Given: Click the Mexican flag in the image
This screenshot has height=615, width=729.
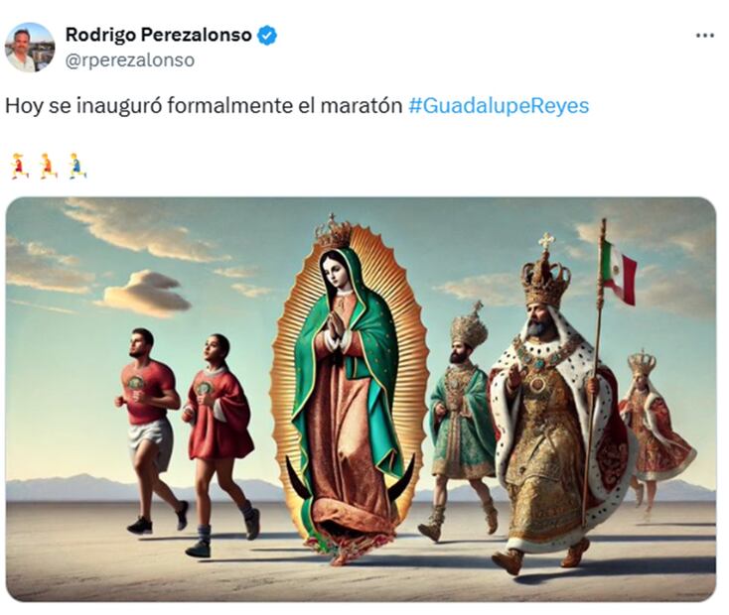Looking at the screenshot, I should click(619, 273).
